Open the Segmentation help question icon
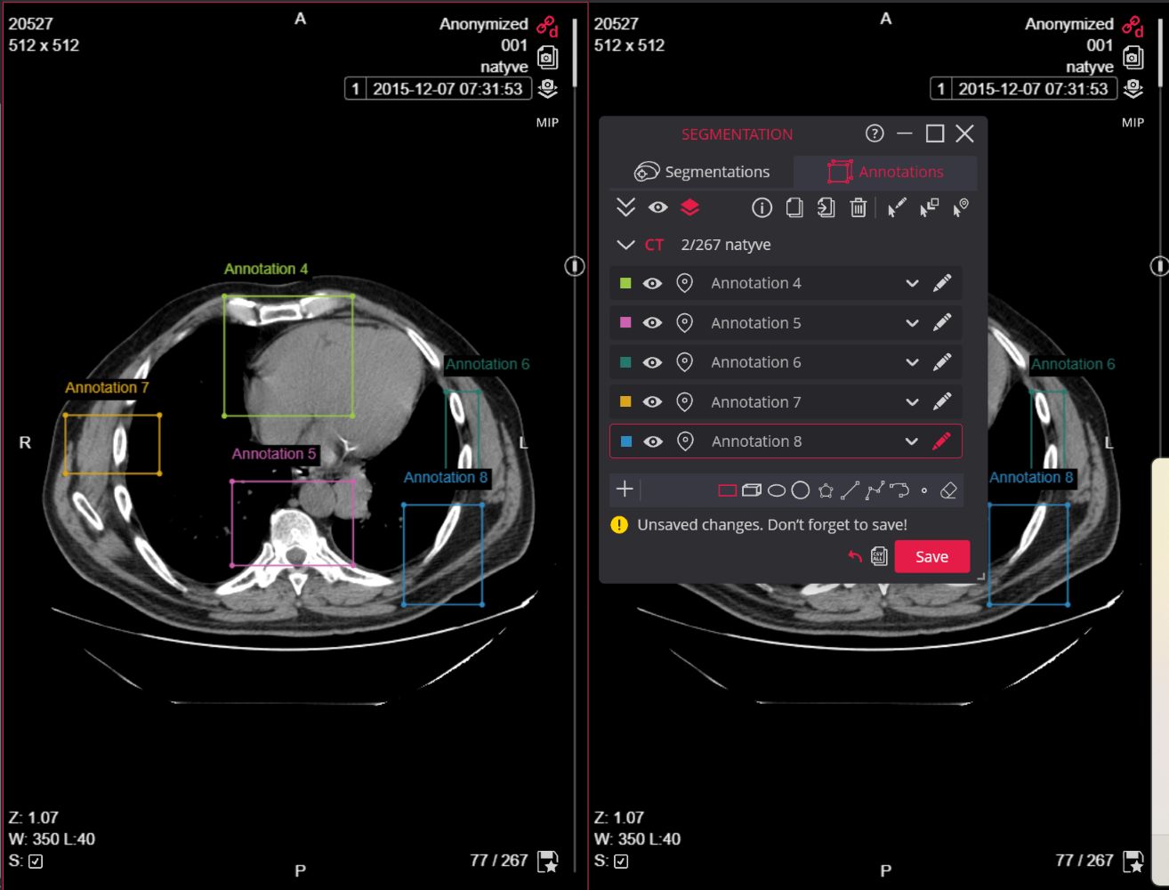This screenshot has height=890, width=1169. point(875,133)
